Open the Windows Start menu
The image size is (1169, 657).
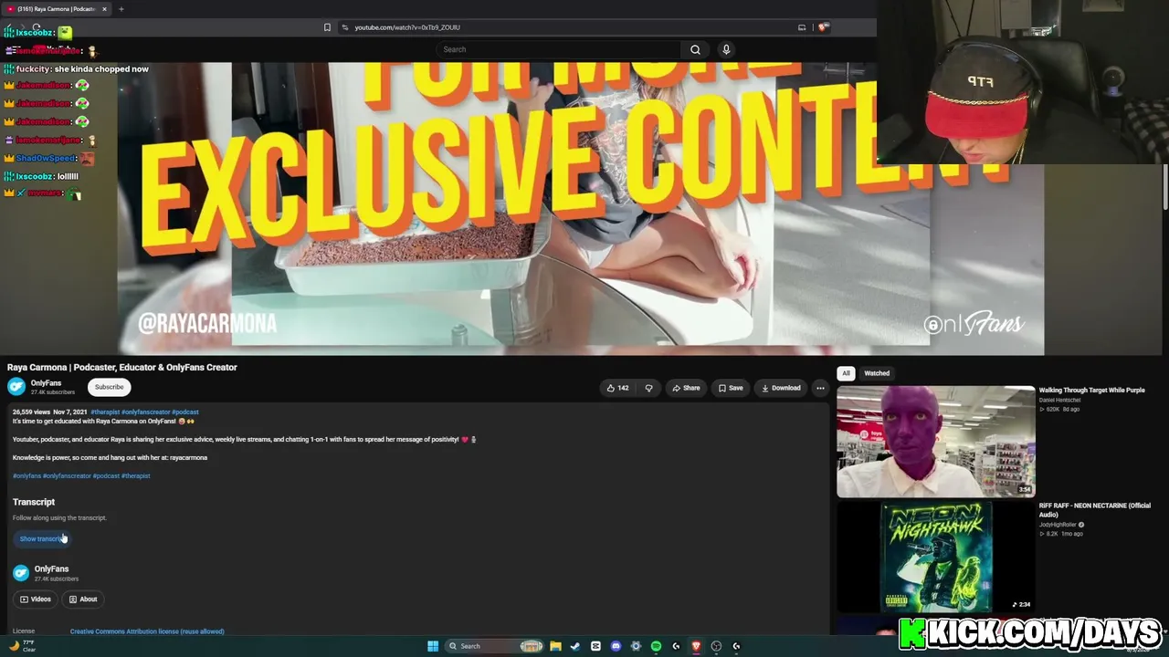point(433,646)
